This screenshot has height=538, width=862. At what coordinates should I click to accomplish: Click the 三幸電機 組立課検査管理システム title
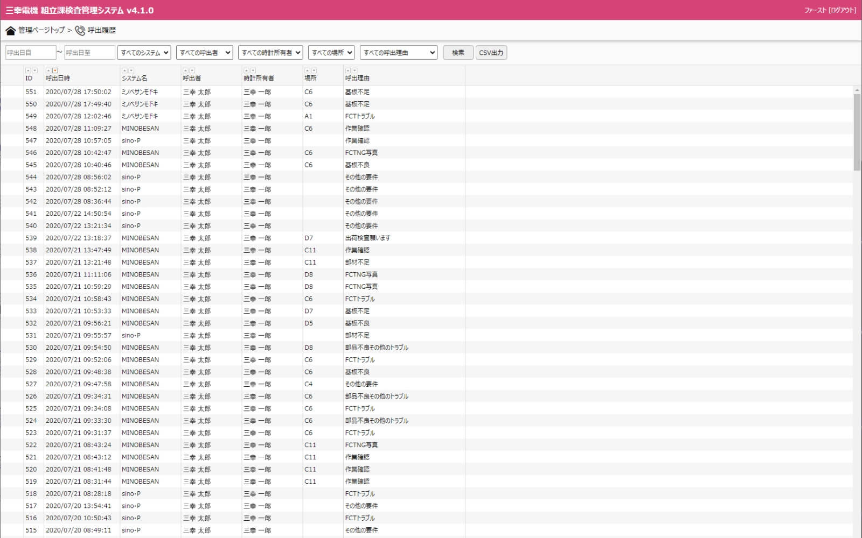click(x=80, y=10)
